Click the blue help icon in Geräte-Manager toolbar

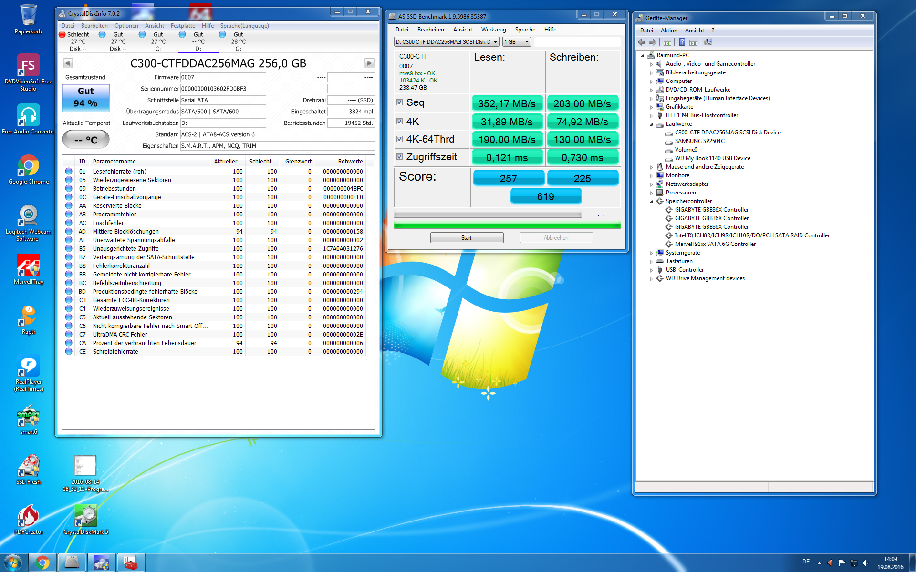682,42
